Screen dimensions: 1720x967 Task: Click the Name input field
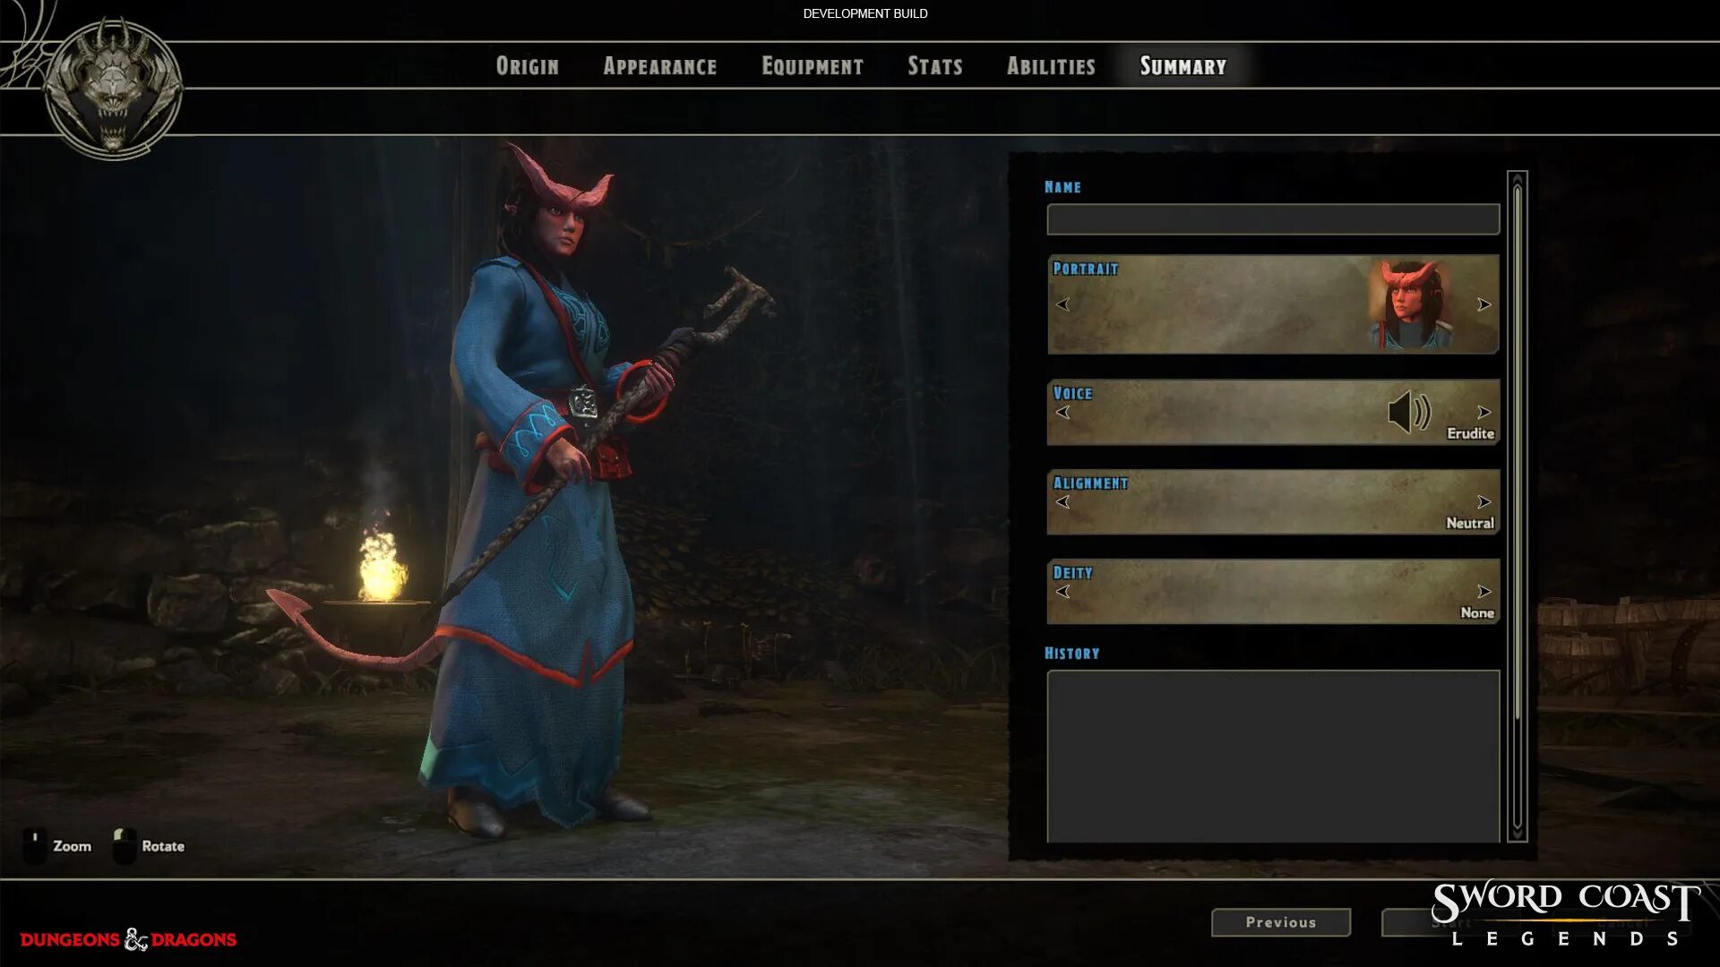(x=1272, y=218)
